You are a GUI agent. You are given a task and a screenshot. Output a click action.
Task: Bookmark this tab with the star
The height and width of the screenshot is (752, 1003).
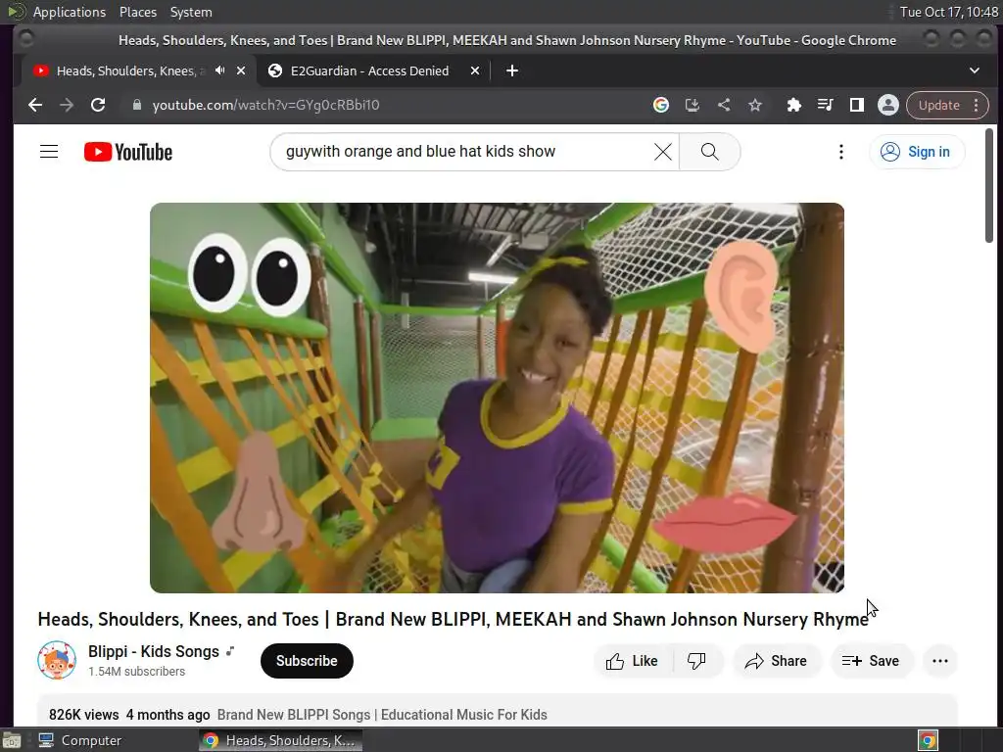[x=755, y=105]
